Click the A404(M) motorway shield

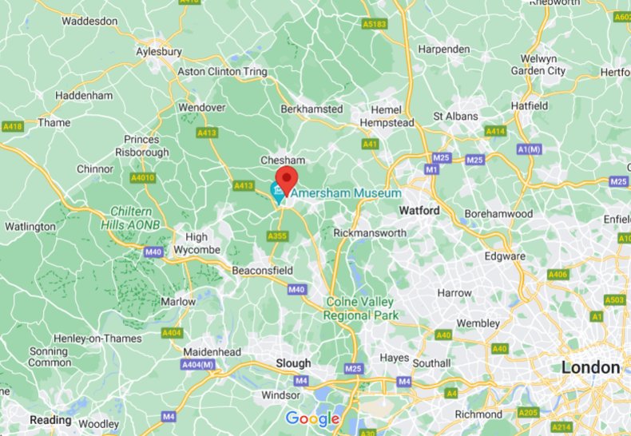pyautogui.click(x=197, y=365)
